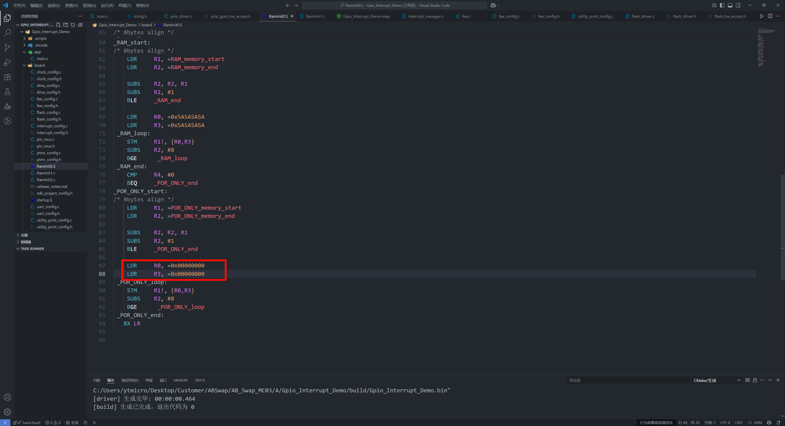Switch to the Problems panel tab

[x=96, y=380]
